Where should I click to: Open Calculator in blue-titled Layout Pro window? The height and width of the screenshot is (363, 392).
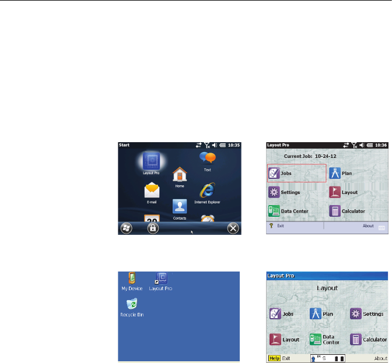point(368,340)
